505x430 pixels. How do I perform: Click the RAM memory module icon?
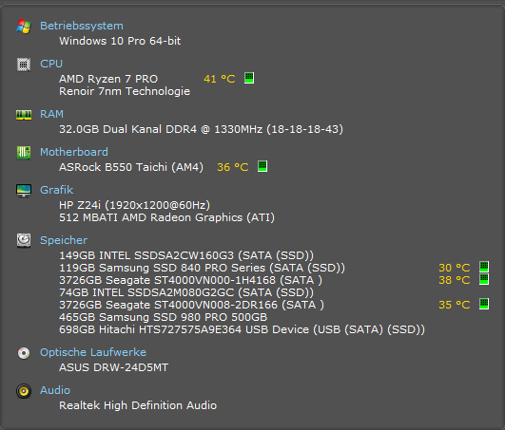click(24, 115)
